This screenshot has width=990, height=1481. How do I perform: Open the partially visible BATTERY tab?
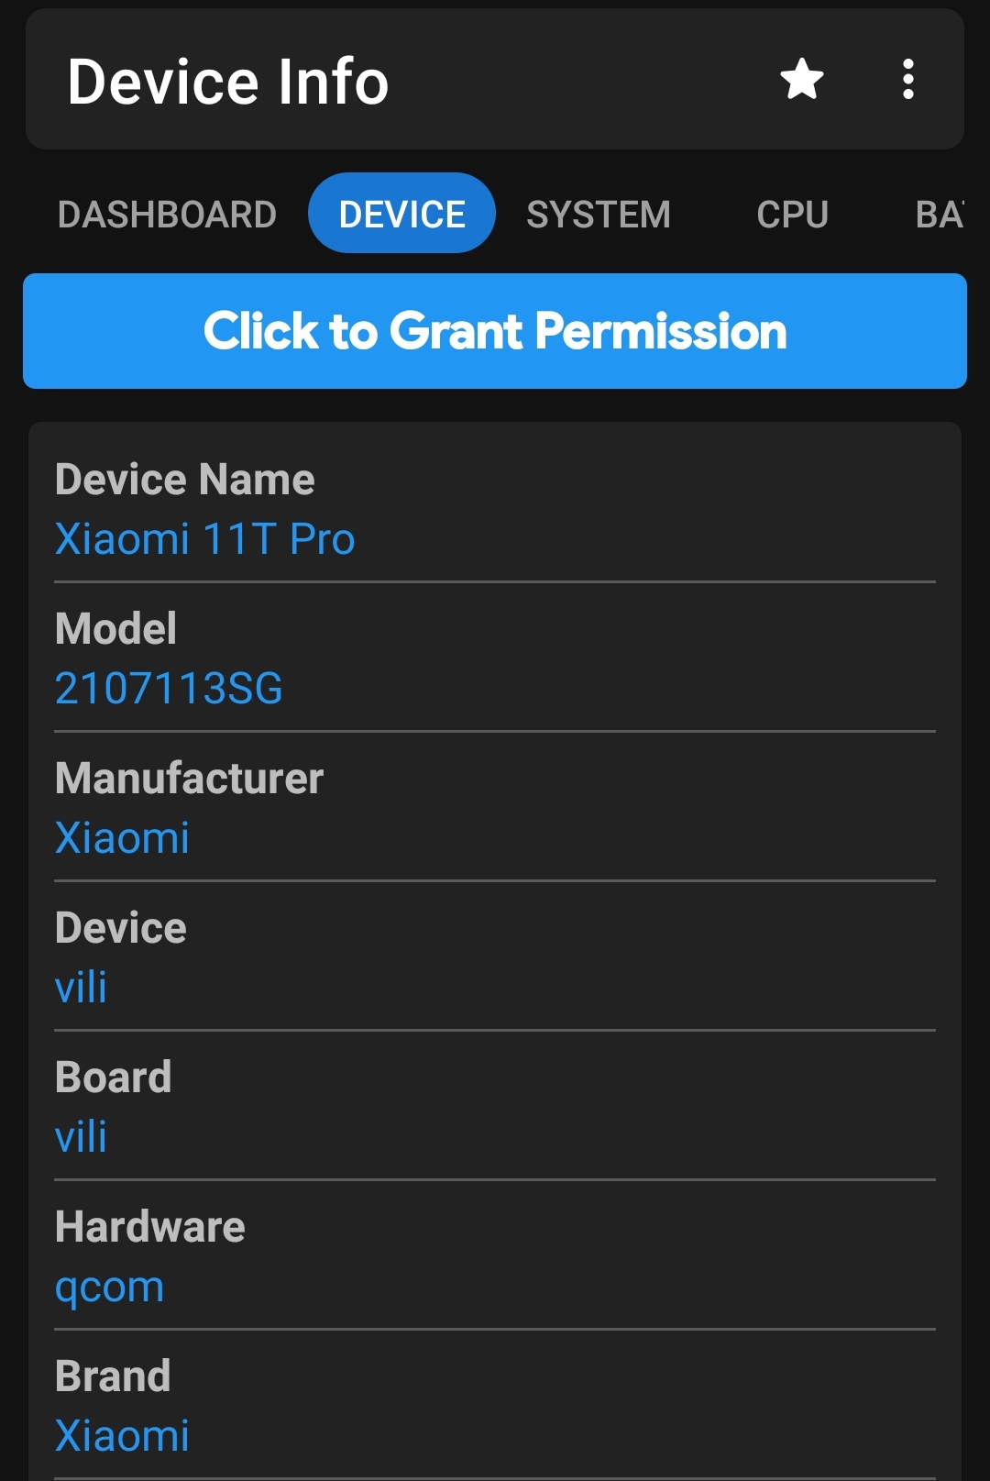(x=939, y=215)
